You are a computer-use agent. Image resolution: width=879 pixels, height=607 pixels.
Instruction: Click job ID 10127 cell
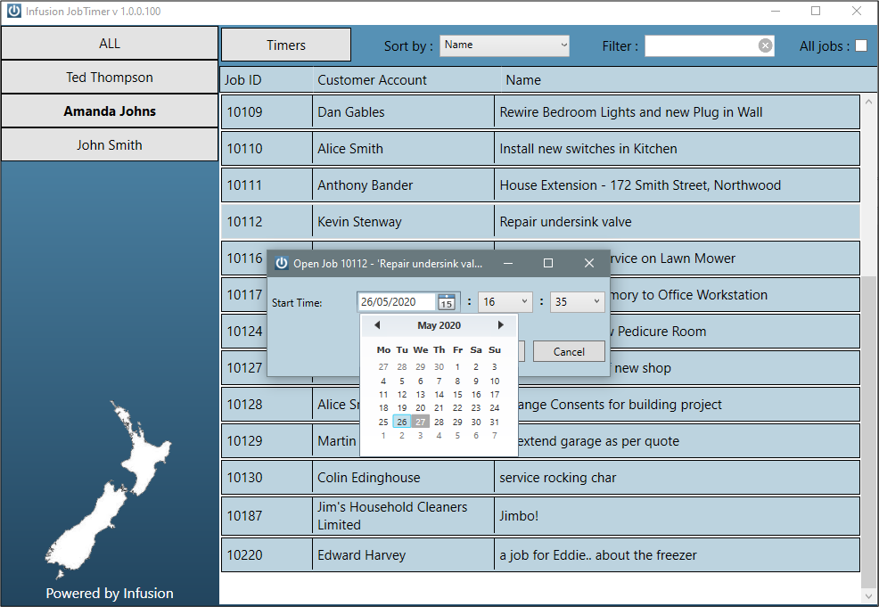tap(244, 367)
